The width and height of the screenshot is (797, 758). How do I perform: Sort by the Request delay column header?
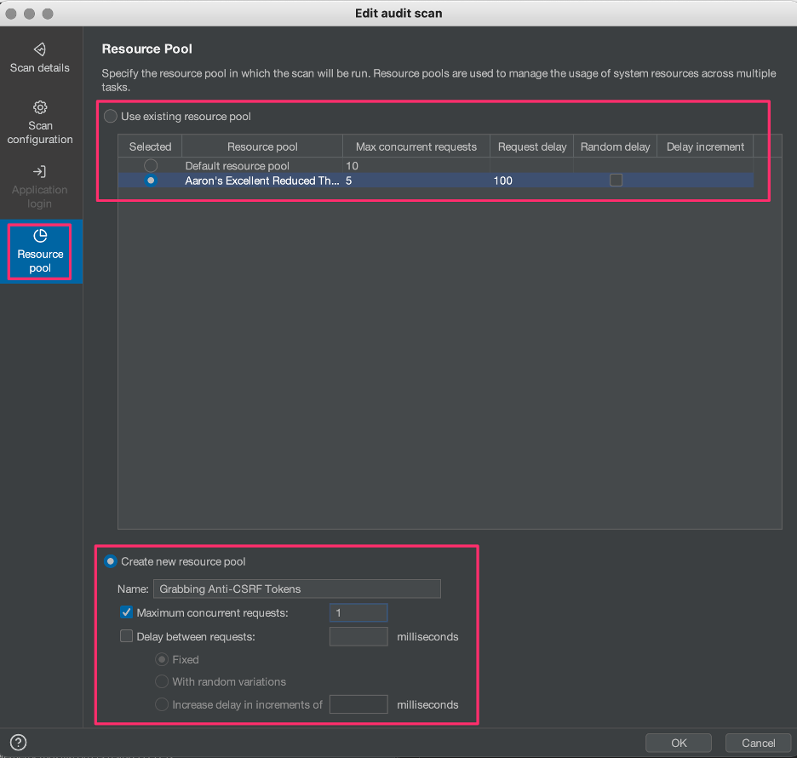tap(531, 146)
